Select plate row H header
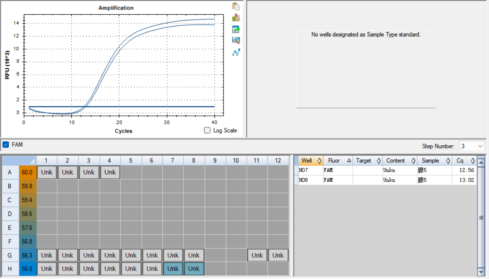This screenshot has height=279, width=489. click(10, 269)
